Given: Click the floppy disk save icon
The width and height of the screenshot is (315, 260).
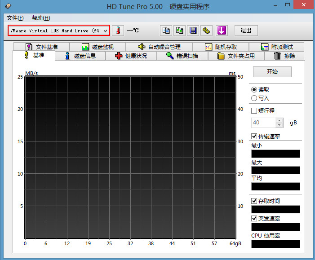Looking at the screenshot, I should 193,31.
